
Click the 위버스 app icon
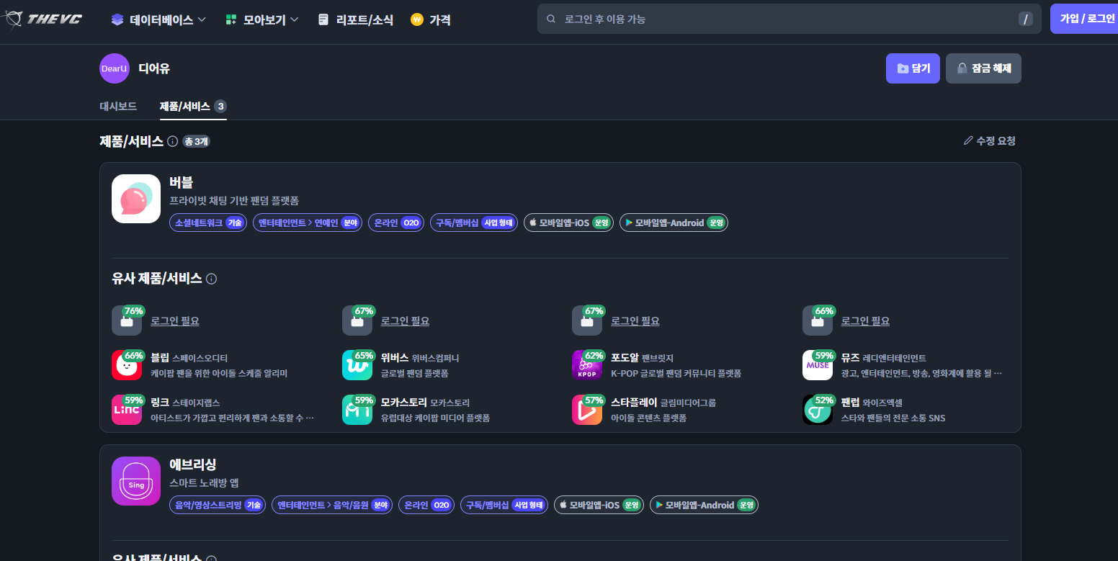tap(357, 365)
